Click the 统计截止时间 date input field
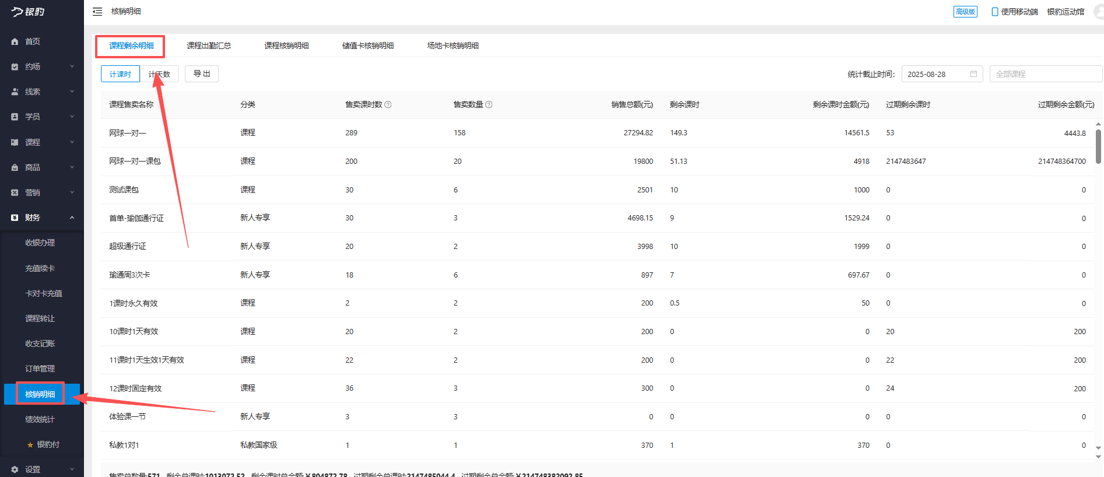This screenshot has width=1104, height=477. pos(936,74)
